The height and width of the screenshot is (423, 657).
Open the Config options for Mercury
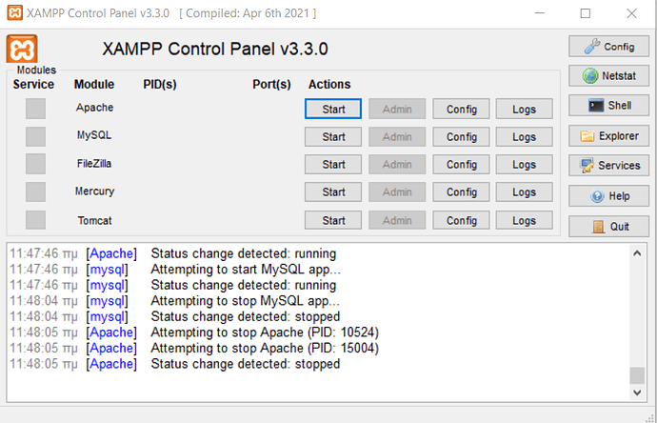click(x=461, y=192)
